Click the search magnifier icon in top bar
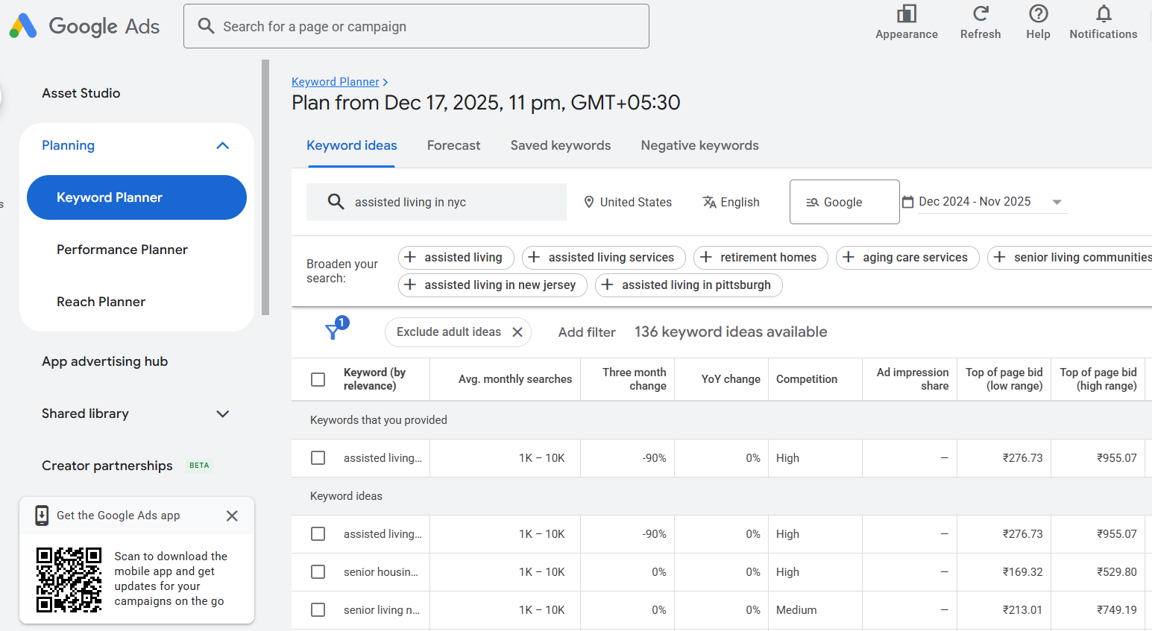 (x=206, y=26)
